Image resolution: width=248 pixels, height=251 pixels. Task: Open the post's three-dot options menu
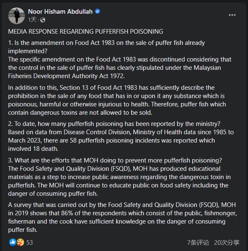coord(232,15)
